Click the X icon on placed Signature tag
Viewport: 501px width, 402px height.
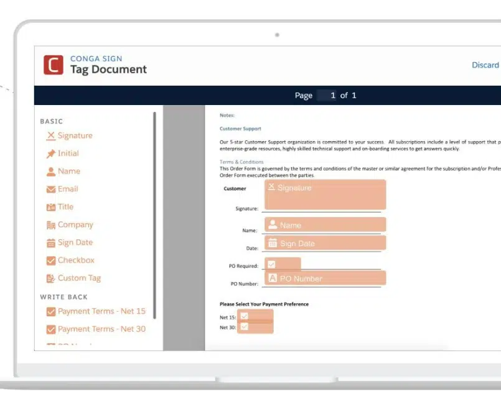click(x=271, y=186)
